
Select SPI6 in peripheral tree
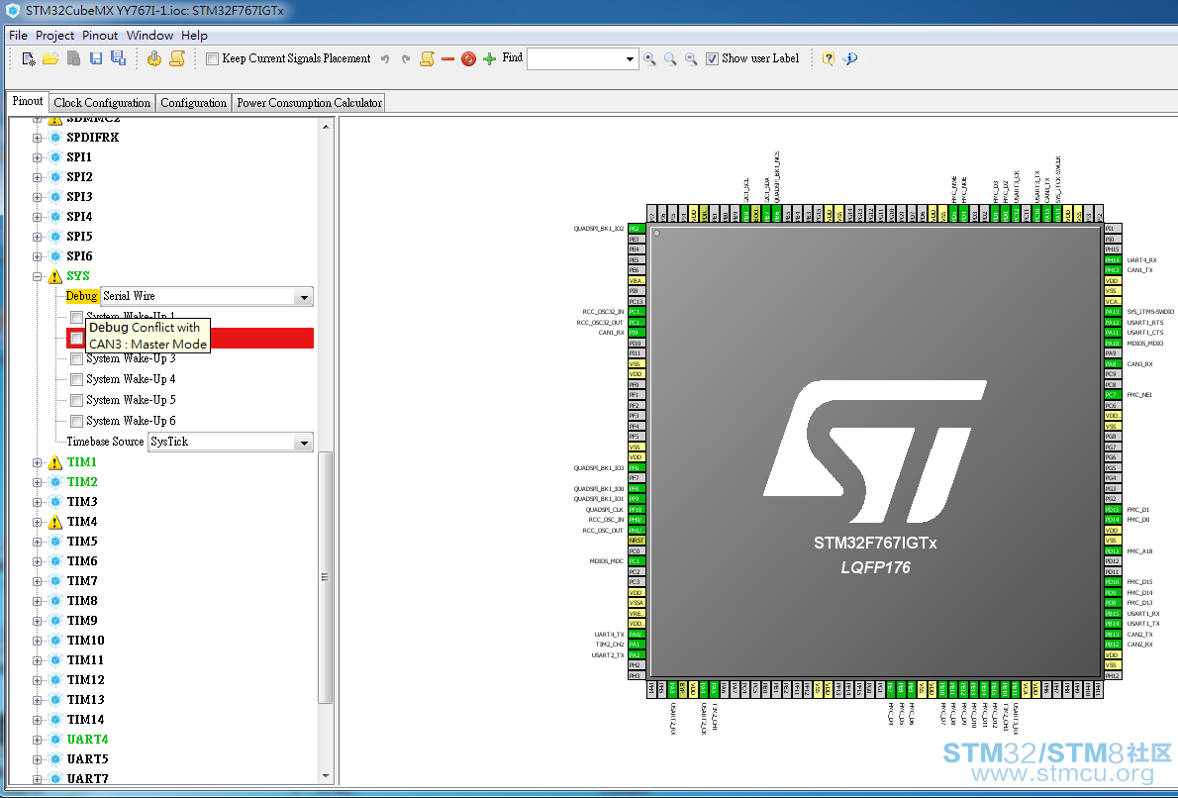79,256
